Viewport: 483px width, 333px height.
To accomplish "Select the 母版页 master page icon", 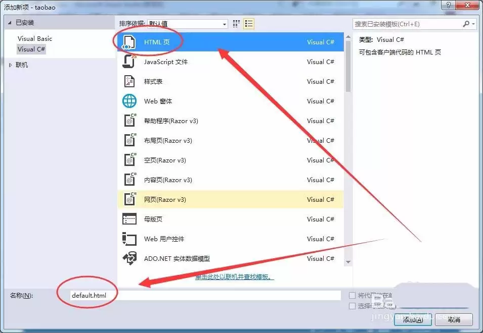I will tap(129, 219).
